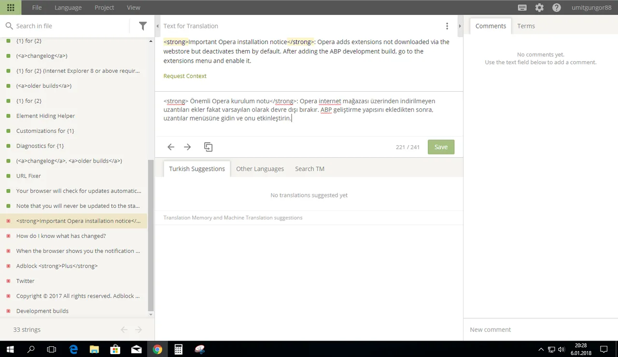The image size is (618, 357).
Task: Switch to Chrome on the taskbar
Action: pyautogui.click(x=157, y=349)
